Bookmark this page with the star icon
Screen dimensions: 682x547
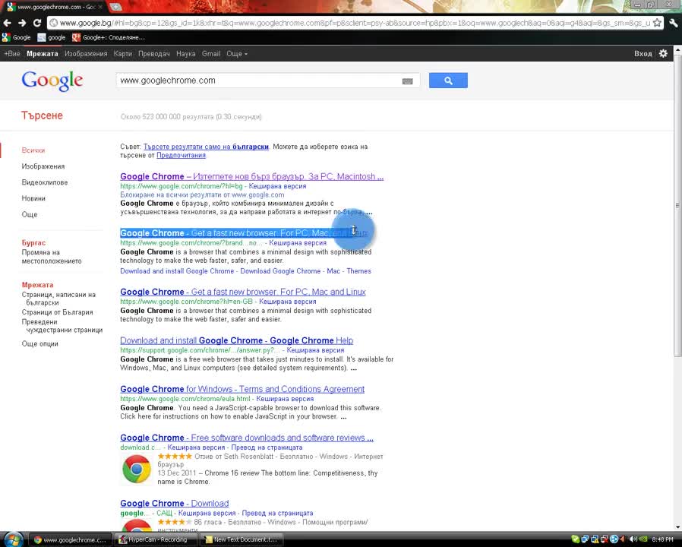click(x=657, y=23)
